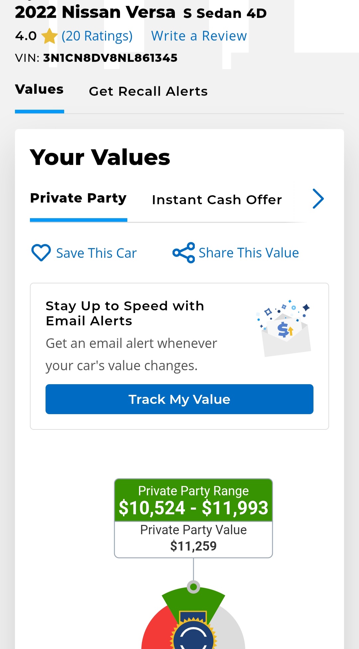
Task: Tap the VIN number text
Action: pyautogui.click(x=110, y=58)
